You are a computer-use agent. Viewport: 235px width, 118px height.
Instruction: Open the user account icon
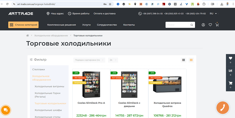[203, 25]
